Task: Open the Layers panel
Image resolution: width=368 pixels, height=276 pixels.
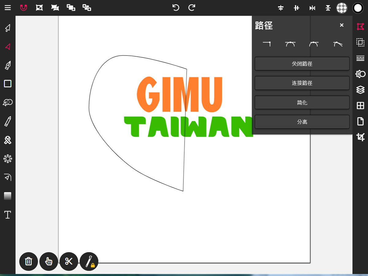Action: click(x=360, y=90)
